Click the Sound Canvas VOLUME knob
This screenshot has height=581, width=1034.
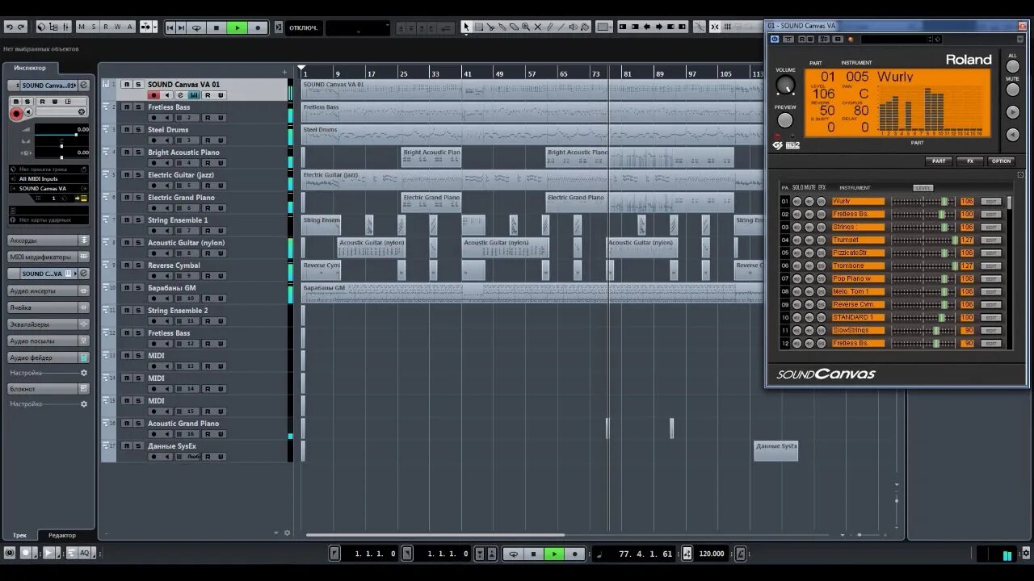785,84
